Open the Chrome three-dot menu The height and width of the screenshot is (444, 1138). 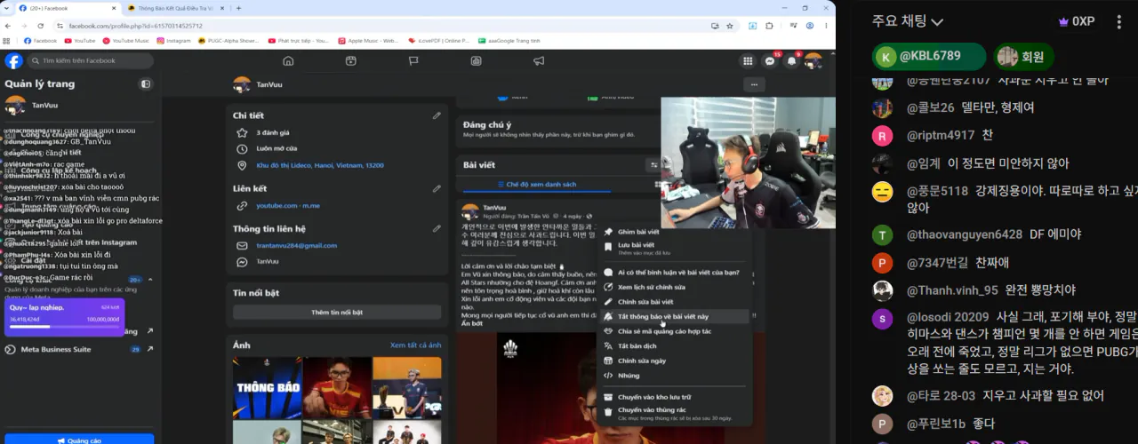825,26
